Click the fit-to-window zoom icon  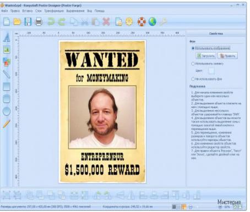click(x=235, y=207)
